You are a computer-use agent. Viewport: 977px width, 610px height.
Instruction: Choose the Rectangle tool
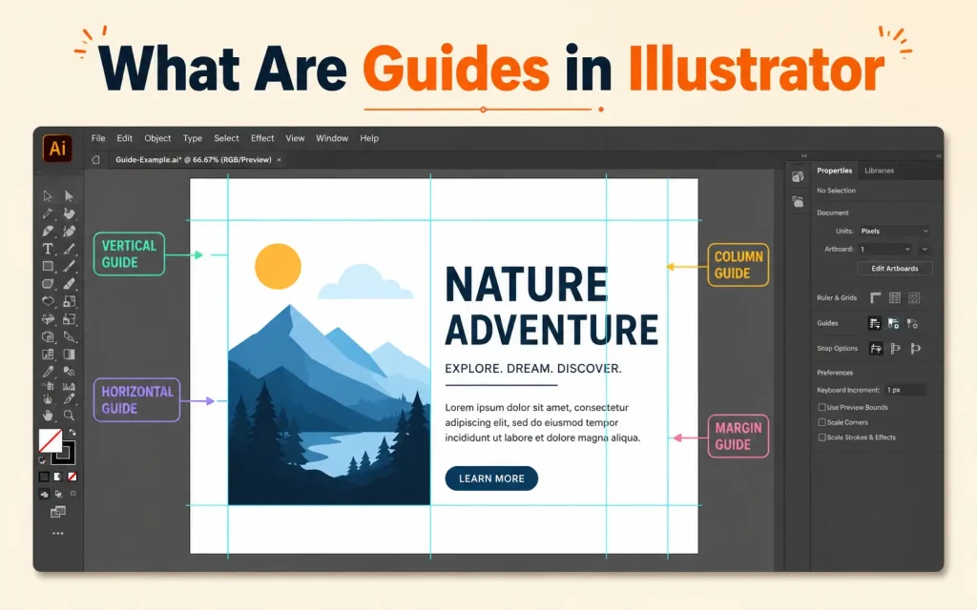point(48,266)
